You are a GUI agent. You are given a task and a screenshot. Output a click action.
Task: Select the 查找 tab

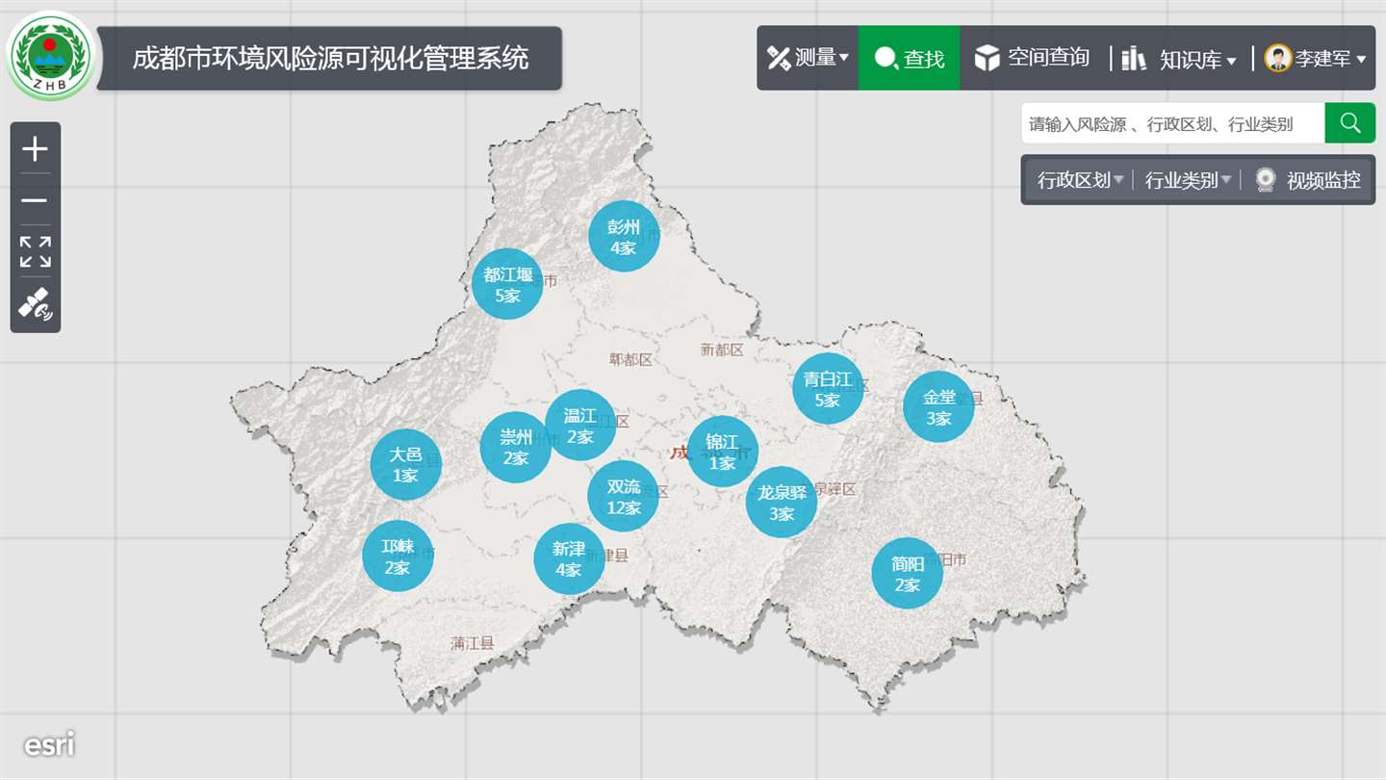[x=909, y=58]
